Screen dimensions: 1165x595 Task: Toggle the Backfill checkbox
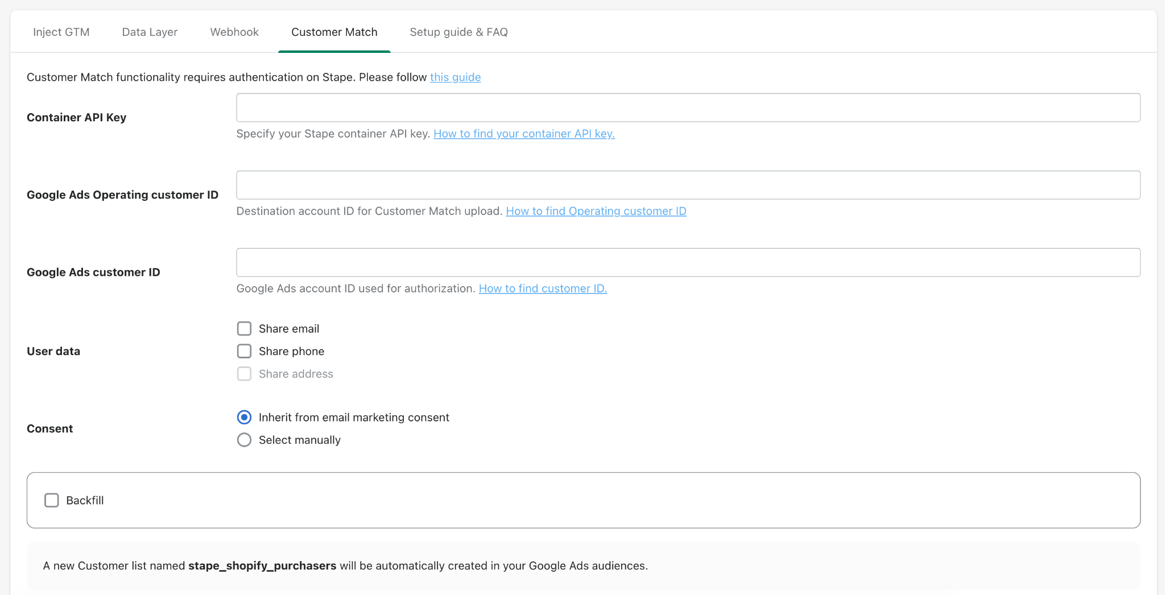[x=52, y=501]
